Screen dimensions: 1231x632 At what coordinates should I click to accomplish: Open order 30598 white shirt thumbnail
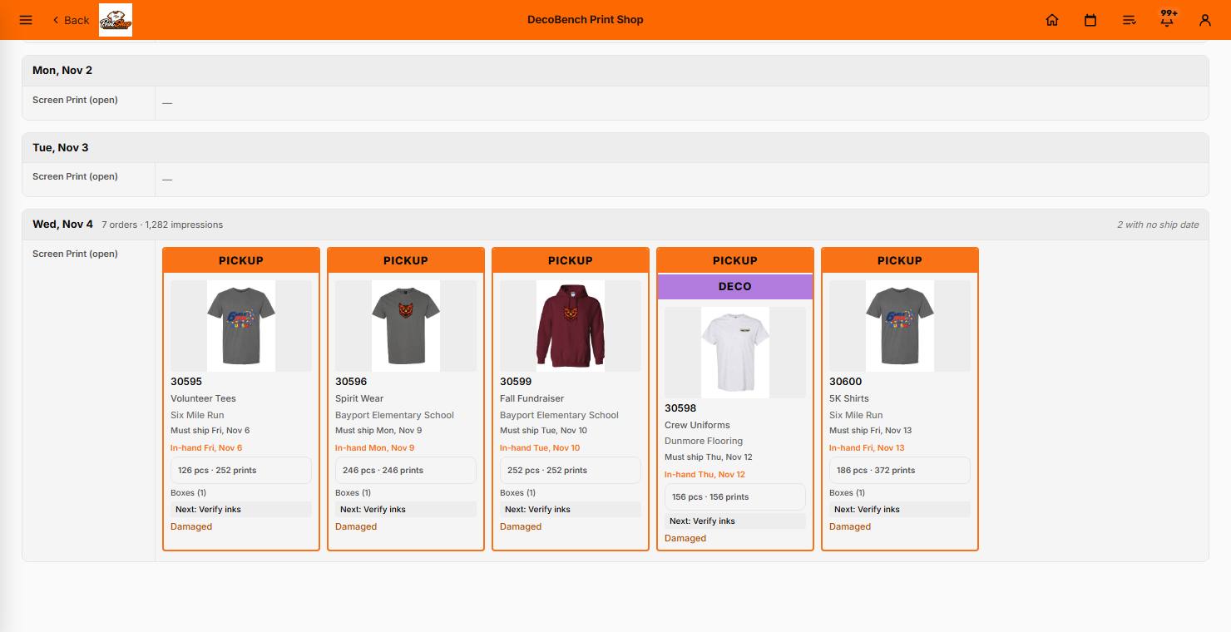pos(735,353)
